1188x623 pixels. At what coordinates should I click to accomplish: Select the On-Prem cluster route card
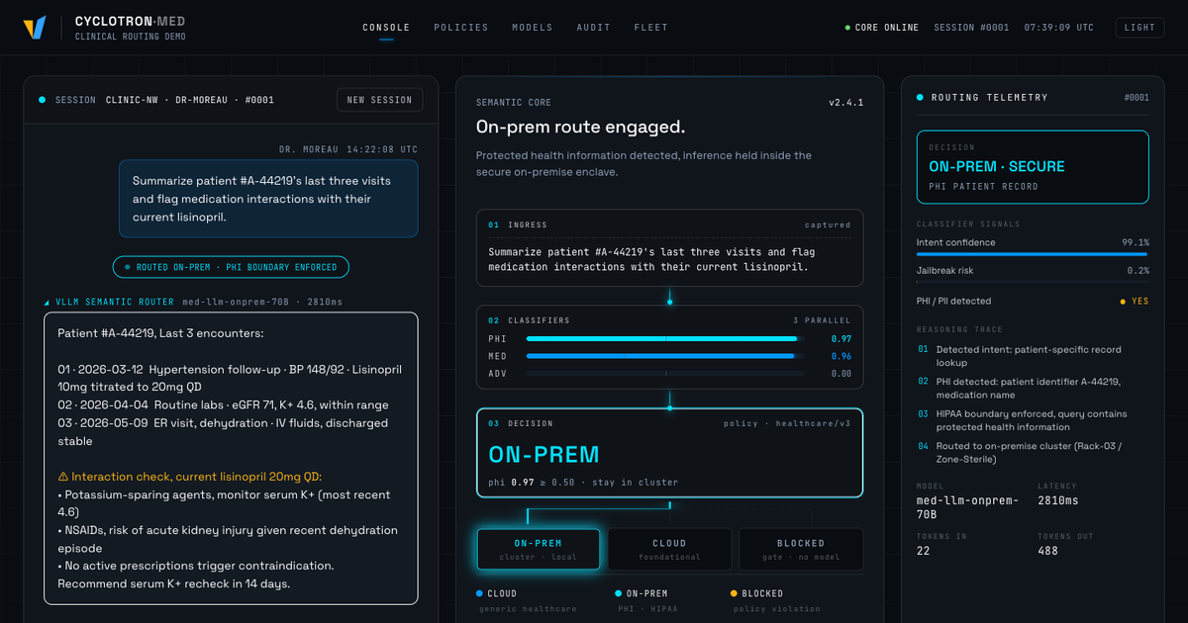coord(539,549)
